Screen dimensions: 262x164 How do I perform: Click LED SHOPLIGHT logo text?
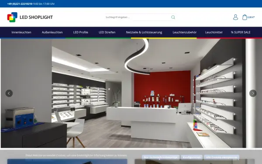(36, 17)
